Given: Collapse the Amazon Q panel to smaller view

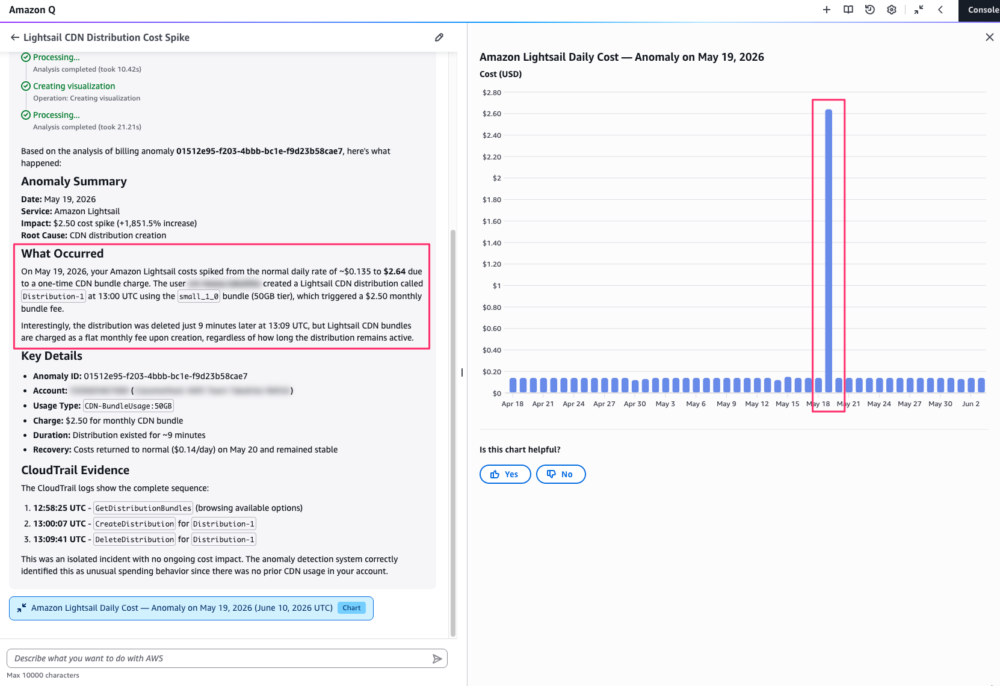Looking at the screenshot, I should tap(919, 10).
